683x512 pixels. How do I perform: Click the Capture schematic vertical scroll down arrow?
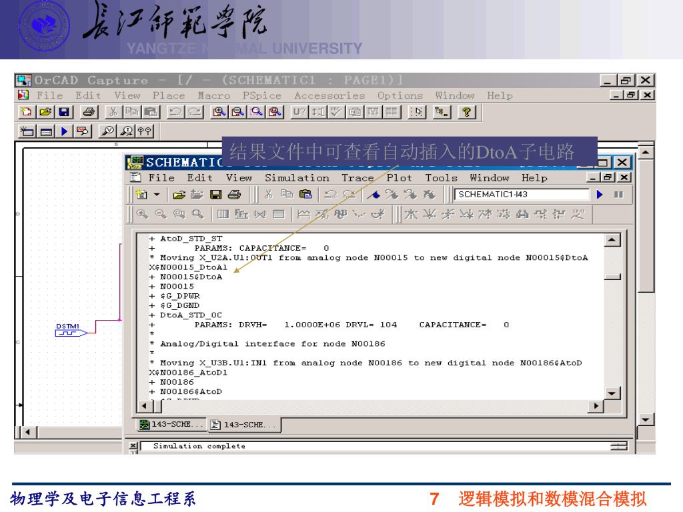(646, 420)
